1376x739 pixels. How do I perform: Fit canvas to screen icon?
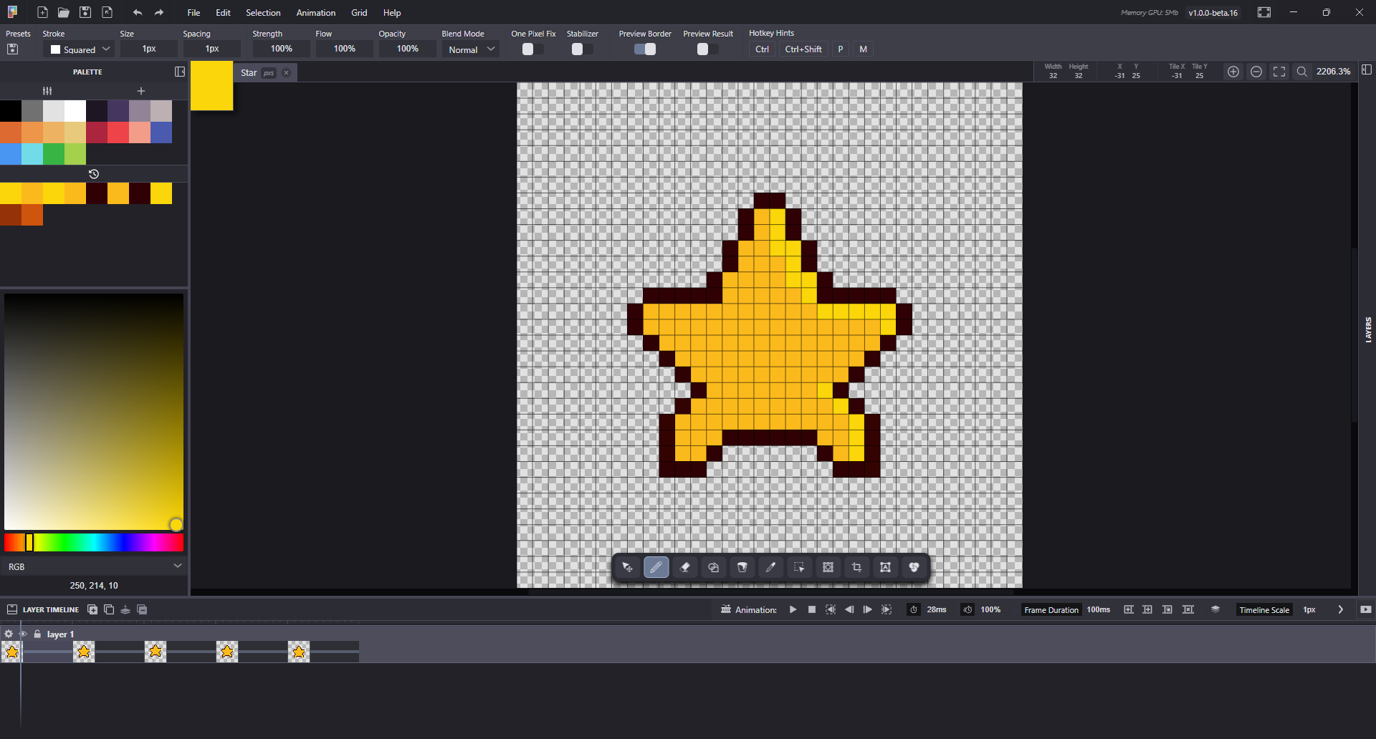[1279, 72]
